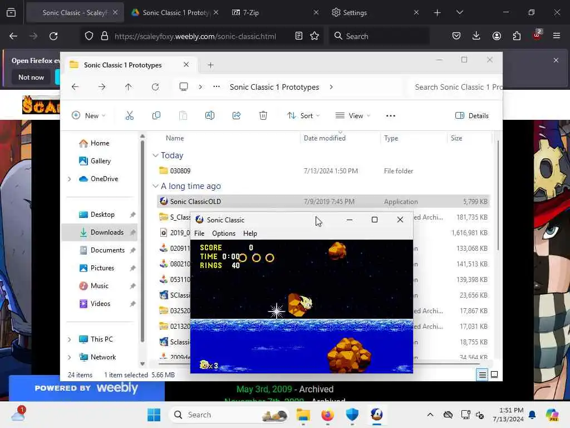Expand Network in navigation pane
This screenshot has width=570, height=428.
click(x=70, y=357)
